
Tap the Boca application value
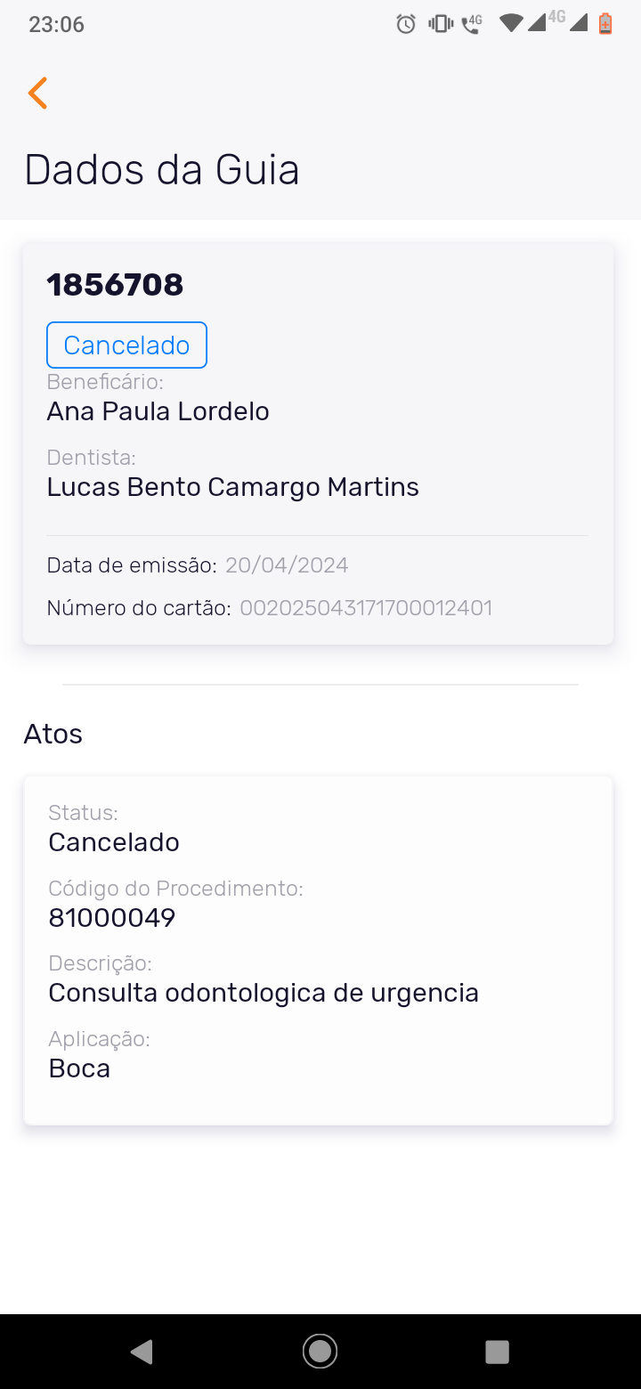(x=79, y=1068)
